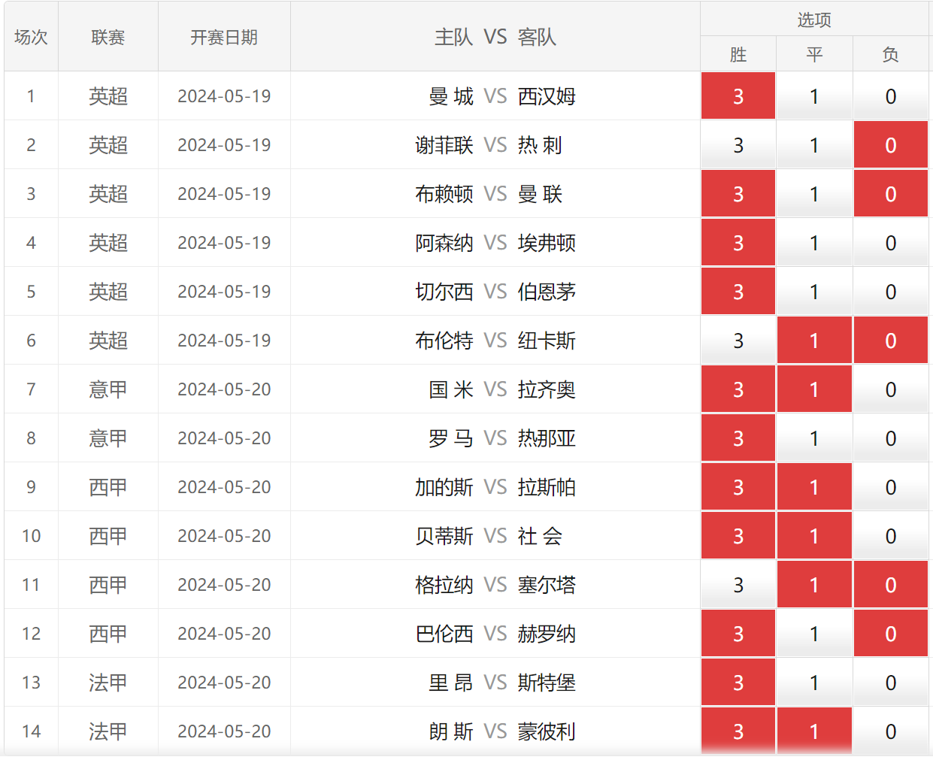Select loss option 0 for 贝蒂斯 VS 社会
933x763 pixels.
[x=891, y=536]
